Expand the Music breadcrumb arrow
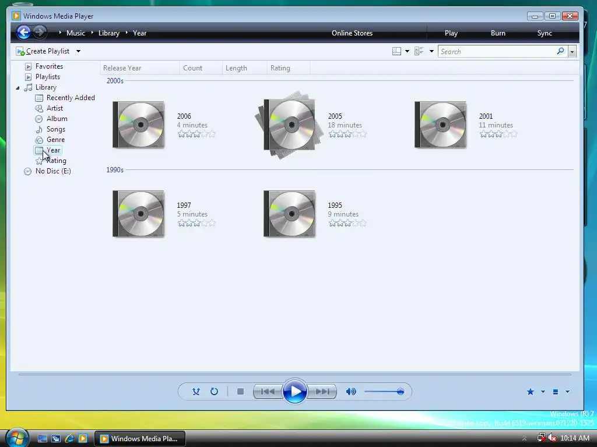The image size is (597, 447). (x=92, y=33)
